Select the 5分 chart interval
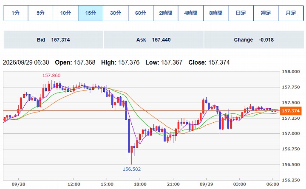This screenshot has width=306, height=189. [41, 13]
